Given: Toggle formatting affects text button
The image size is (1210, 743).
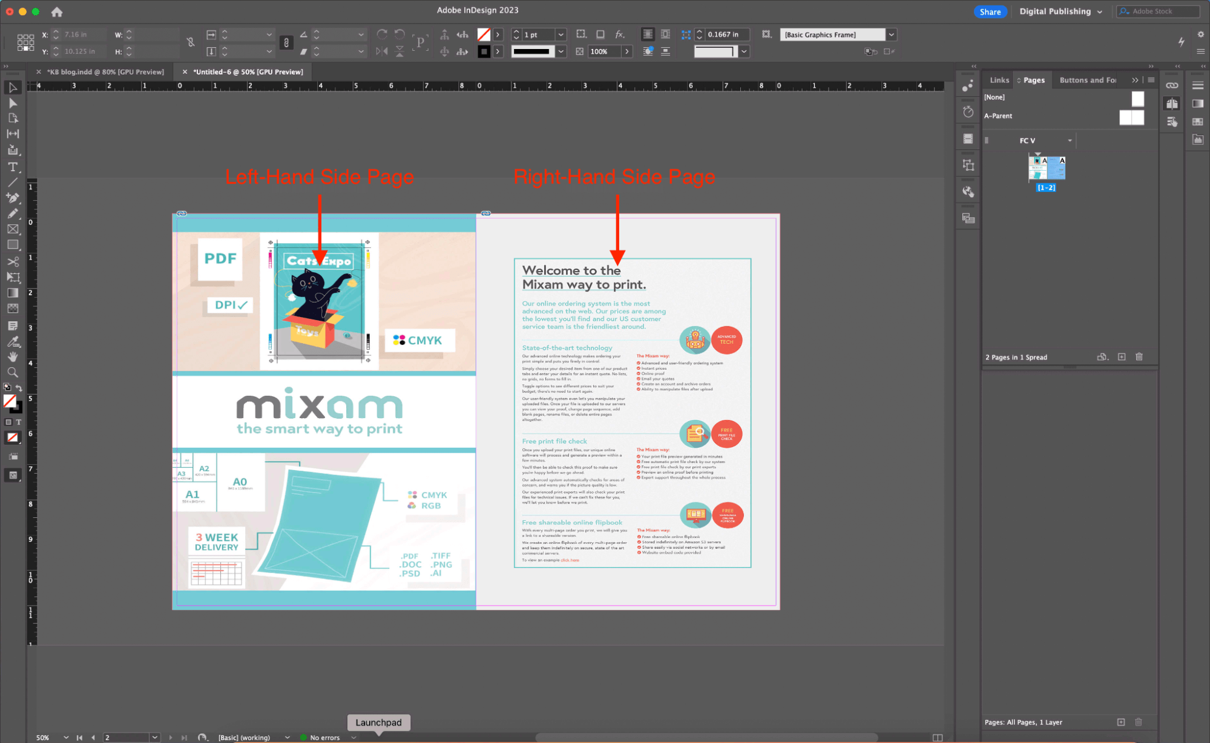Looking at the screenshot, I should point(19,422).
